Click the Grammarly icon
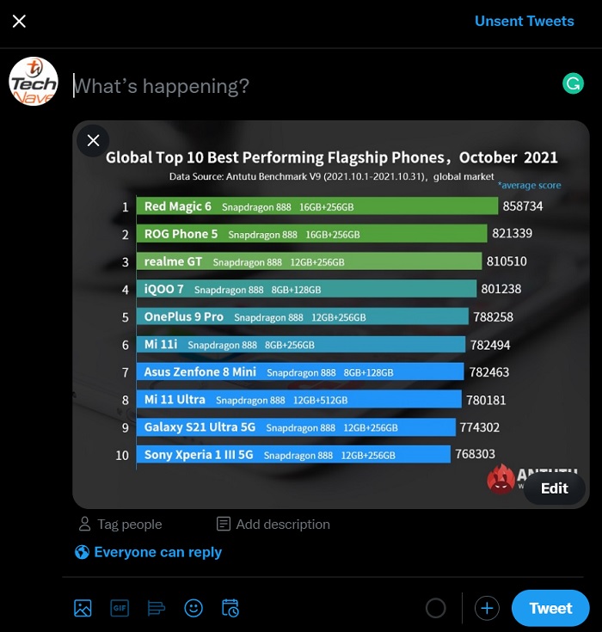602x632 pixels. click(x=573, y=83)
